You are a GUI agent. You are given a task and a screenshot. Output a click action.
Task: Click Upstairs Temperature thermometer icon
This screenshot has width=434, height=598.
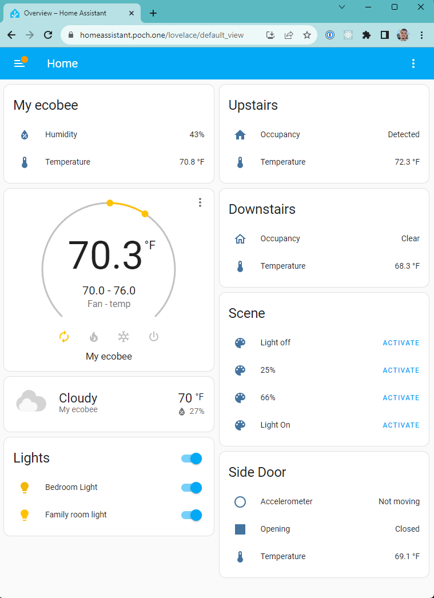tap(240, 162)
